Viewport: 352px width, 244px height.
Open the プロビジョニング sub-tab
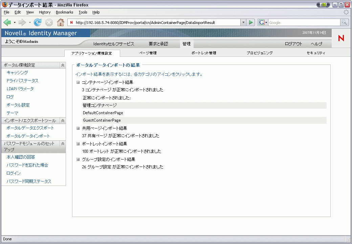(260, 53)
